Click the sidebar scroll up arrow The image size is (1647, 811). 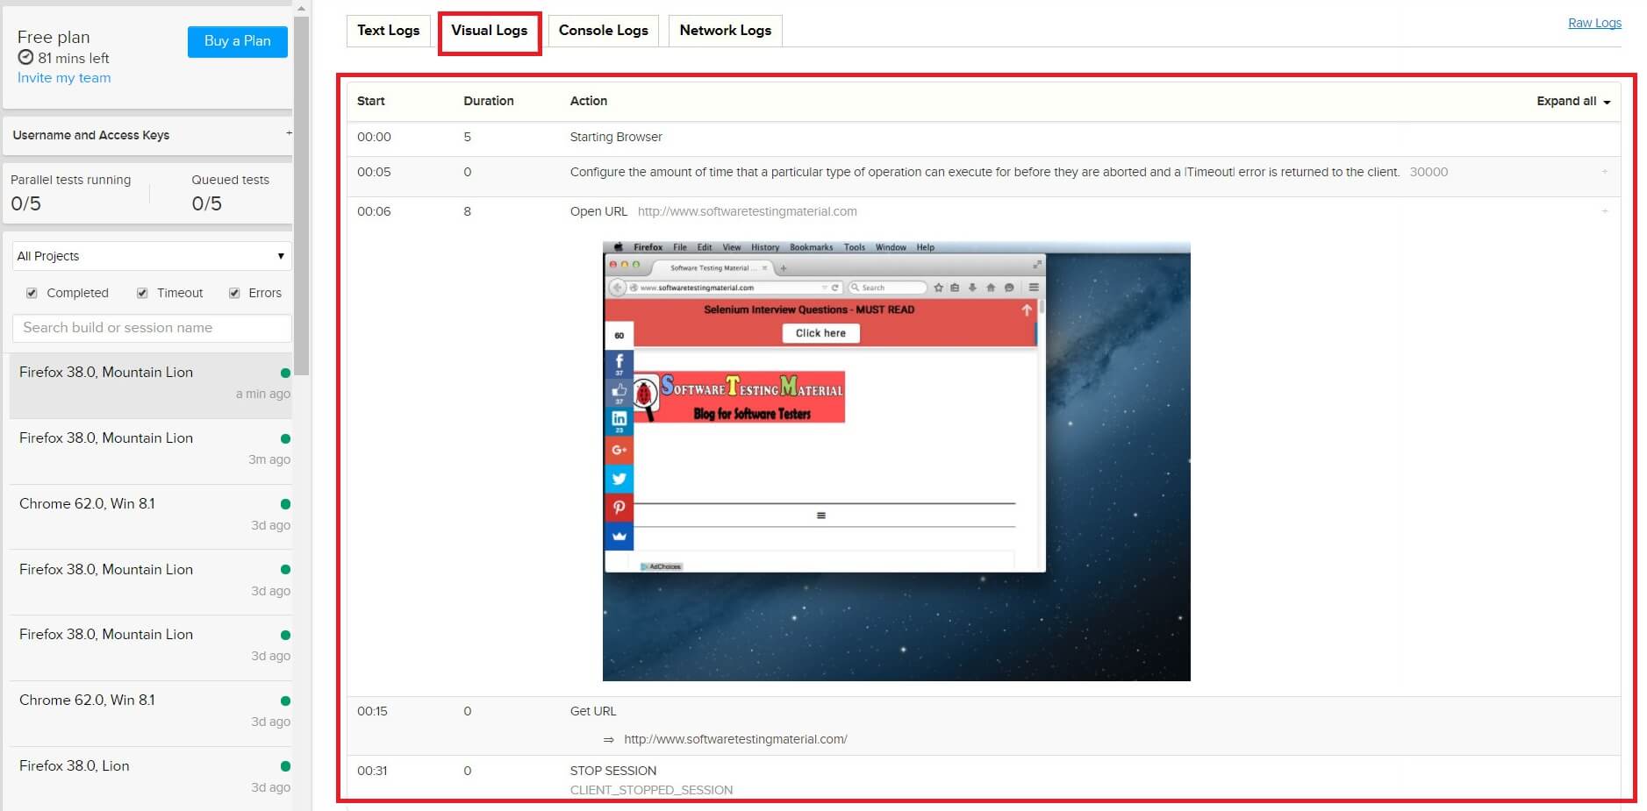click(x=302, y=8)
